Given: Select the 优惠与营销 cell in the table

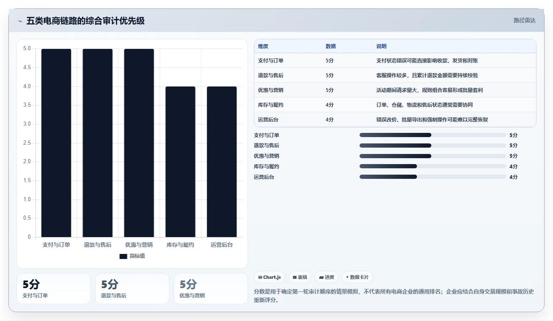Looking at the screenshot, I should click(x=271, y=90).
